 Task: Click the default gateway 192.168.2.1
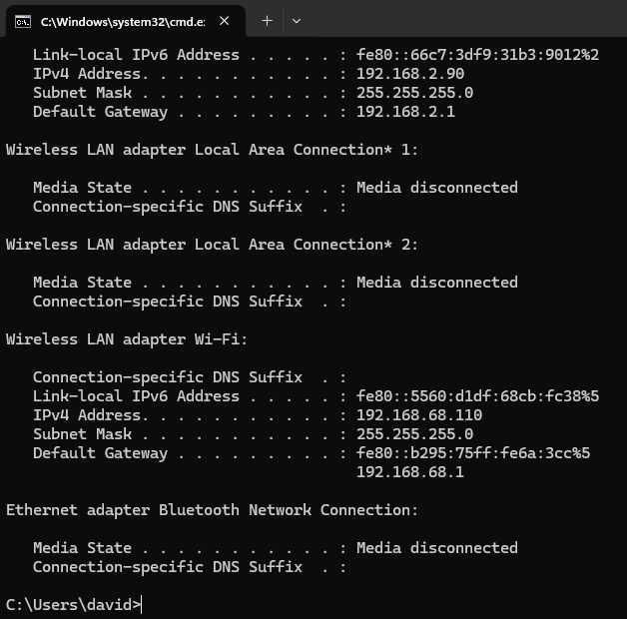pos(405,112)
